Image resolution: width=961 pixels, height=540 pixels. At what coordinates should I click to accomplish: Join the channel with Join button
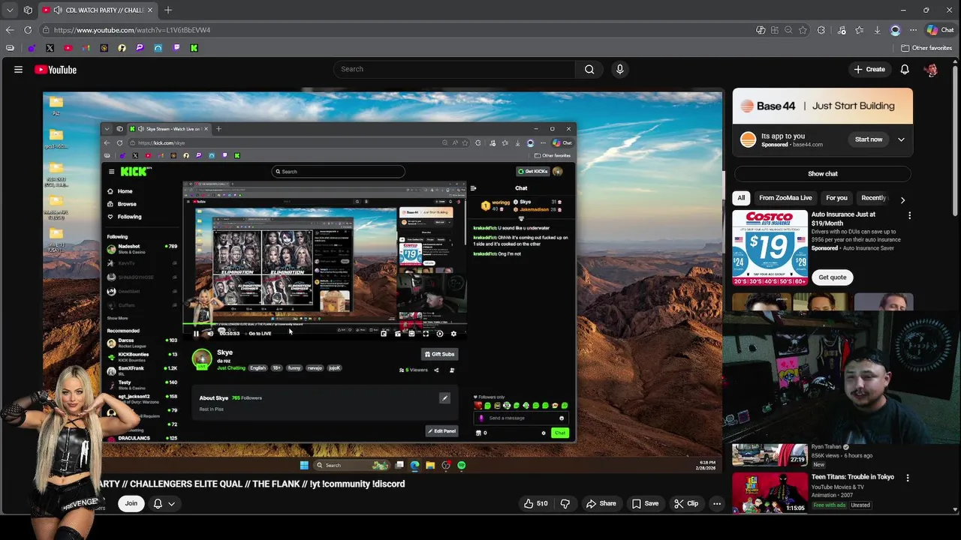click(131, 504)
